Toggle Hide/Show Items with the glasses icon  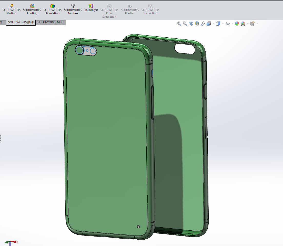point(227,23)
